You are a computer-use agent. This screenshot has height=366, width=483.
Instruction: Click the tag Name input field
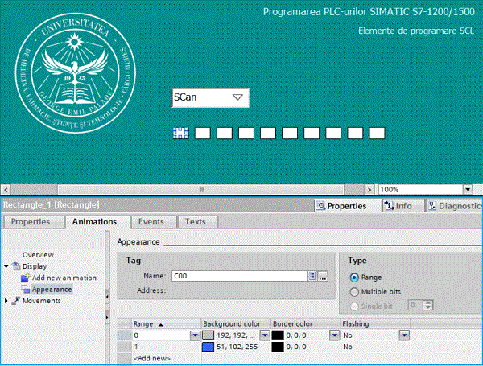[237, 276]
